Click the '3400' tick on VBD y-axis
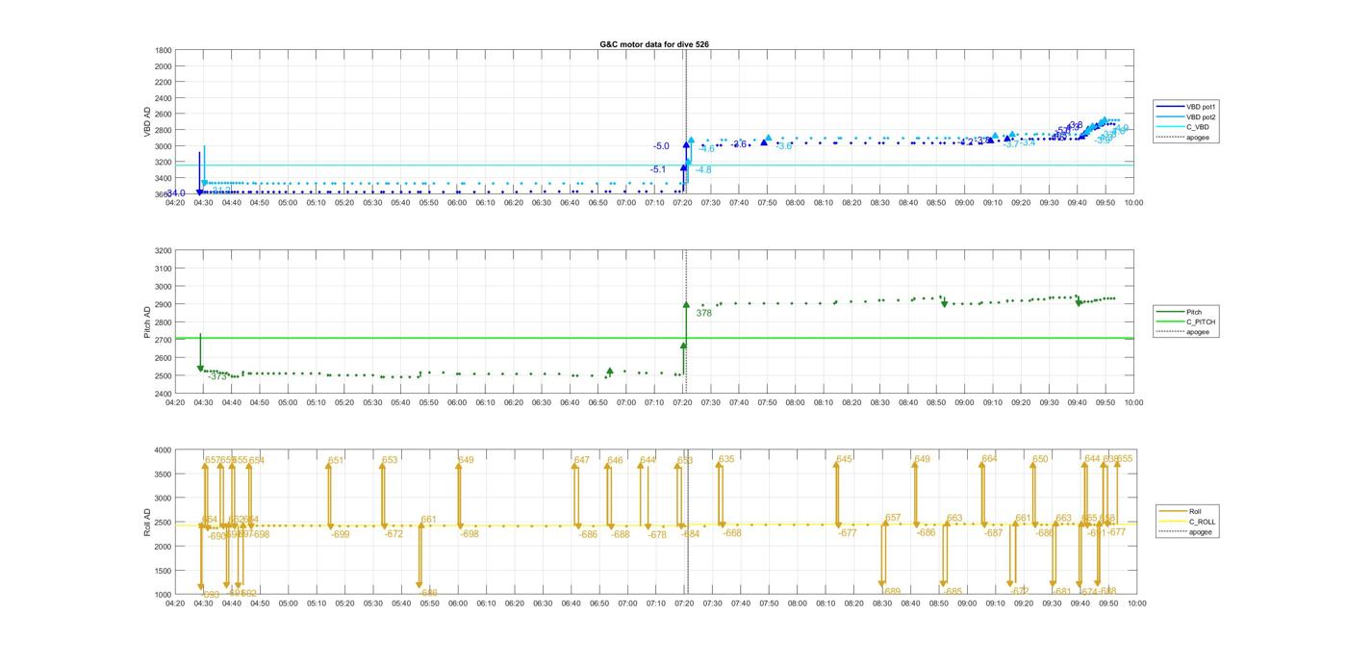 pyautogui.click(x=164, y=178)
